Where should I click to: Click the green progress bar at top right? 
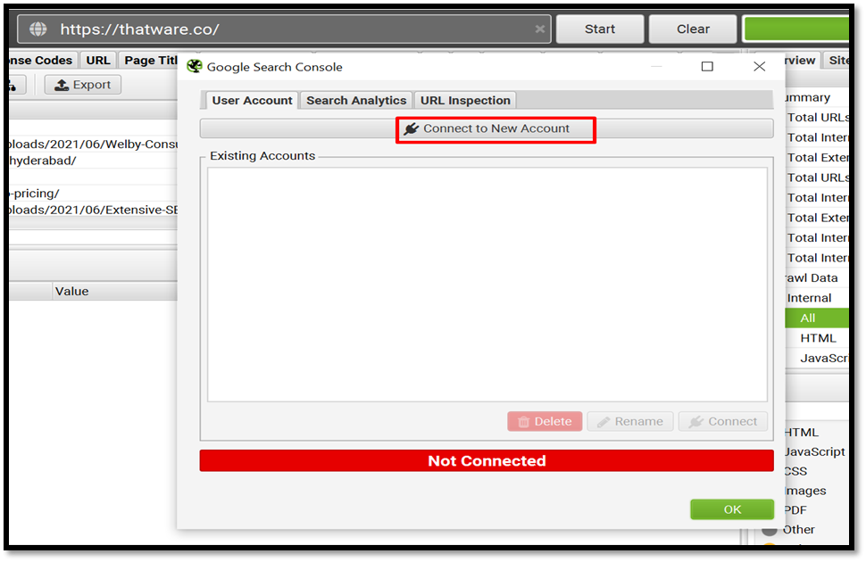[795, 29]
